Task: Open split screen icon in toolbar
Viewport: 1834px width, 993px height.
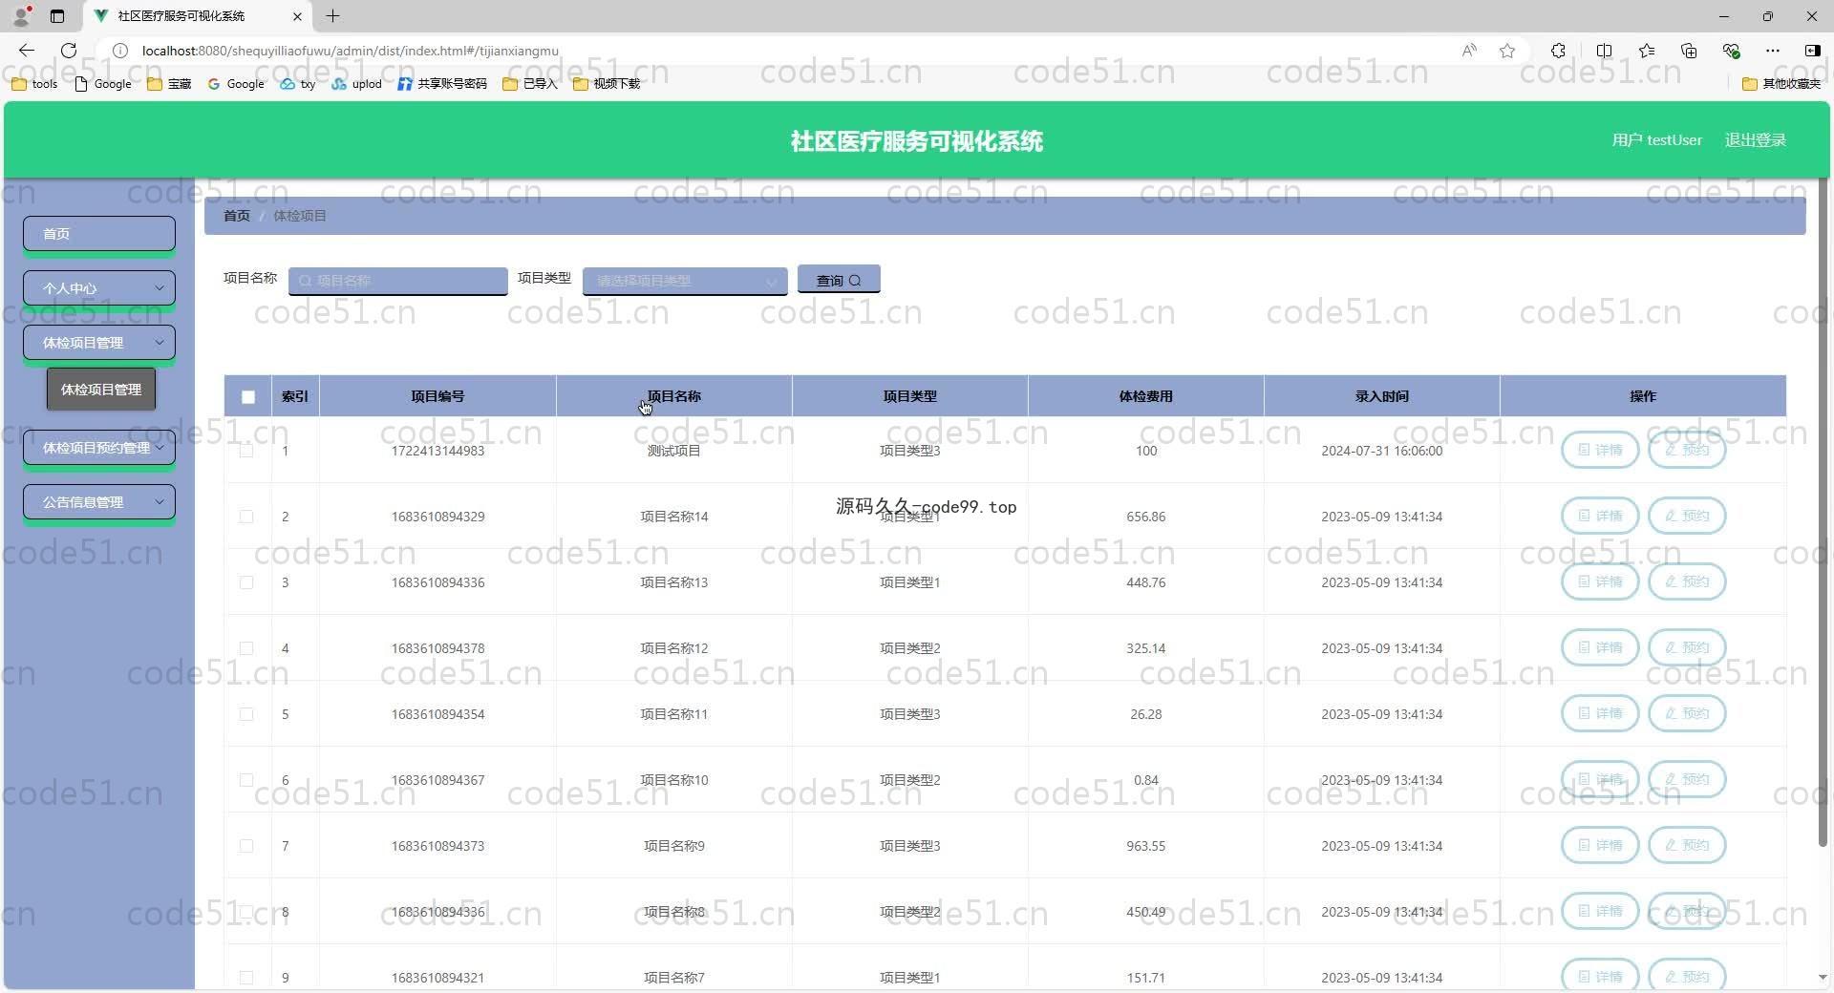Action: (1604, 51)
